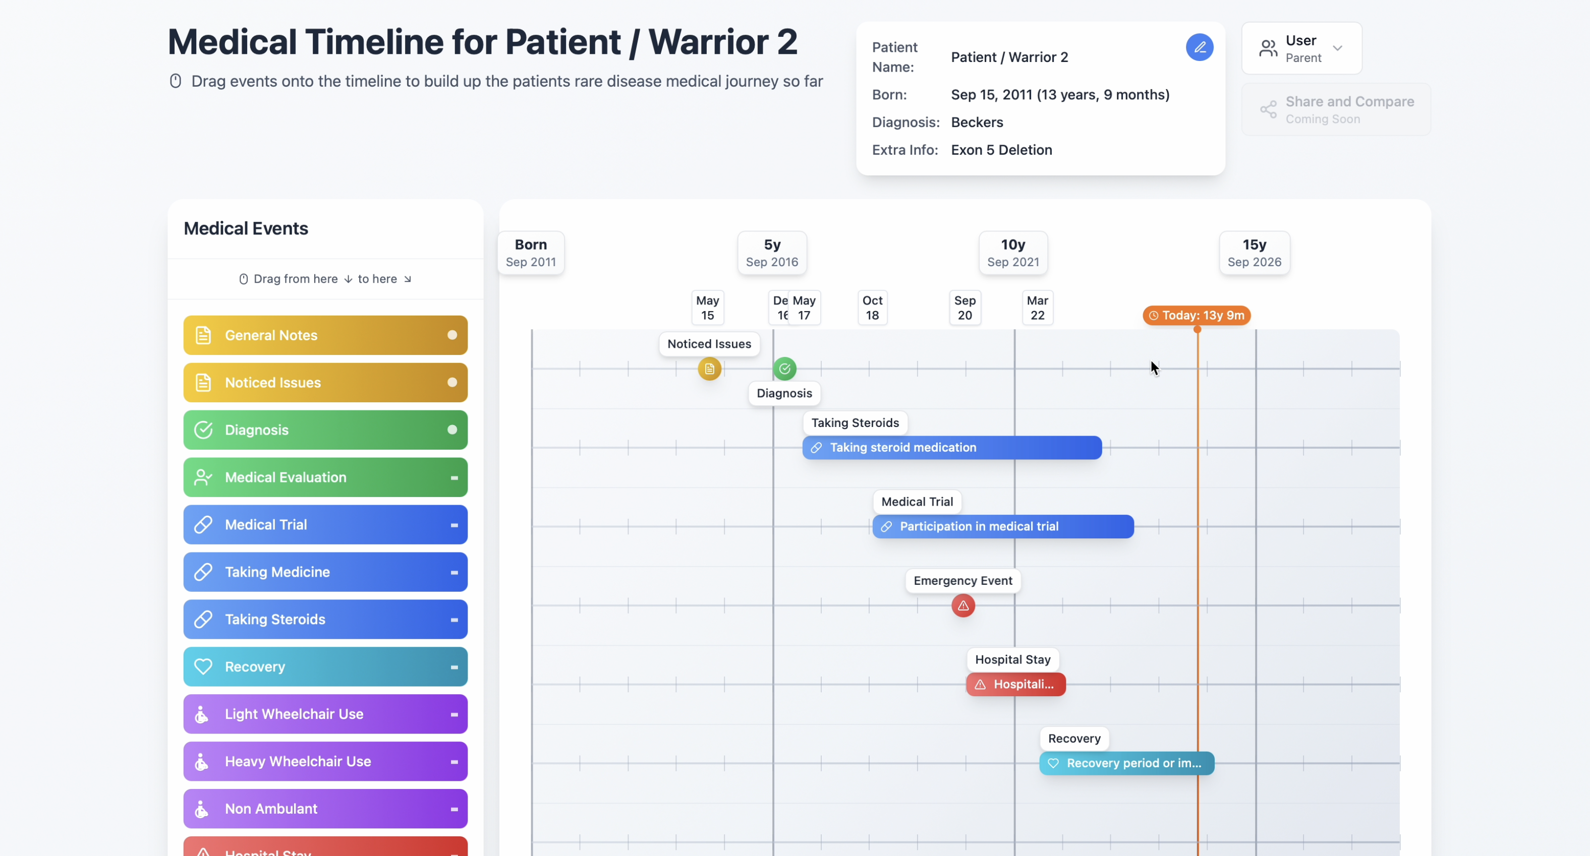Image resolution: width=1590 pixels, height=856 pixels.
Task: Select the Taking Medicine event card
Action: [x=325, y=572]
